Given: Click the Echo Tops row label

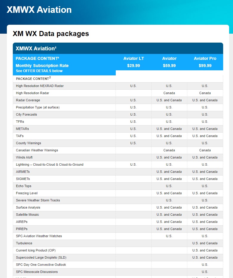Looking at the screenshot, I should (x=24, y=186).
